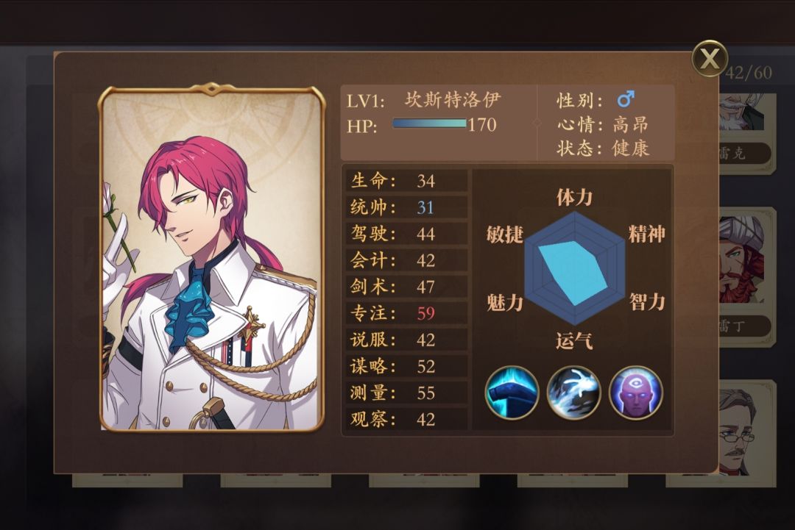Click the 心情: 高昂 mood status
795x530 pixels.
603,124
